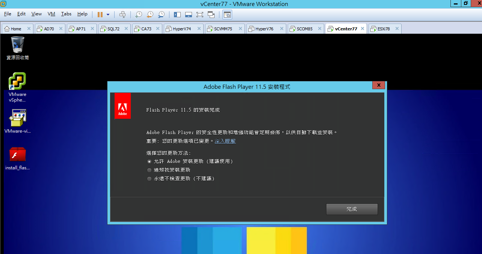This screenshot has width=482, height=254.
Task: Toggle the library sidebar view icon
Action: pyautogui.click(x=177, y=15)
